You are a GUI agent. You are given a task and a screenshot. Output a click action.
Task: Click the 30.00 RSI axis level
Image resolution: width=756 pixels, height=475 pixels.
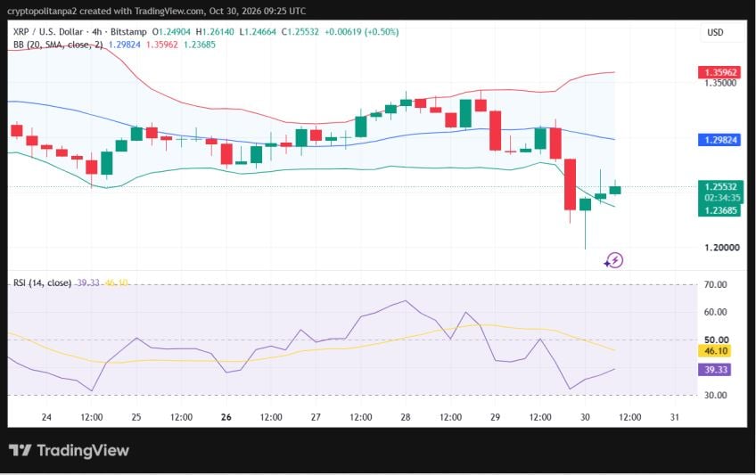(716, 395)
